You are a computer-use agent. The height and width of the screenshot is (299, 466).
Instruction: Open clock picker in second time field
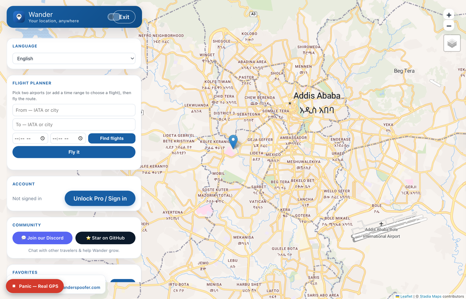tap(80, 139)
